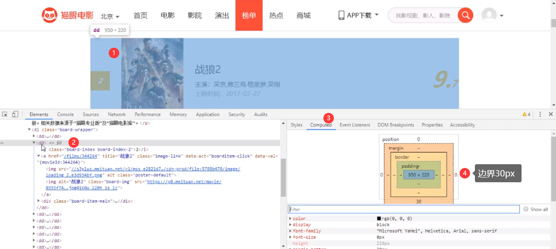
Task: Switch to the Elements panel tab
Action: pos(39,114)
